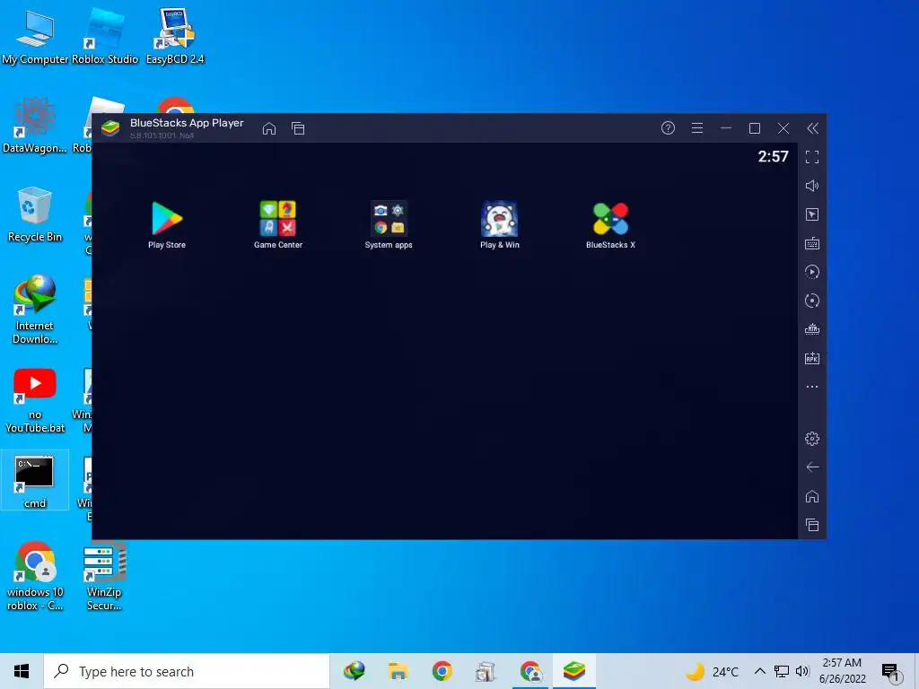The height and width of the screenshot is (689, 919).
Task: Open multi-instance tabs icon in title bar
Action: click(298, 128)
